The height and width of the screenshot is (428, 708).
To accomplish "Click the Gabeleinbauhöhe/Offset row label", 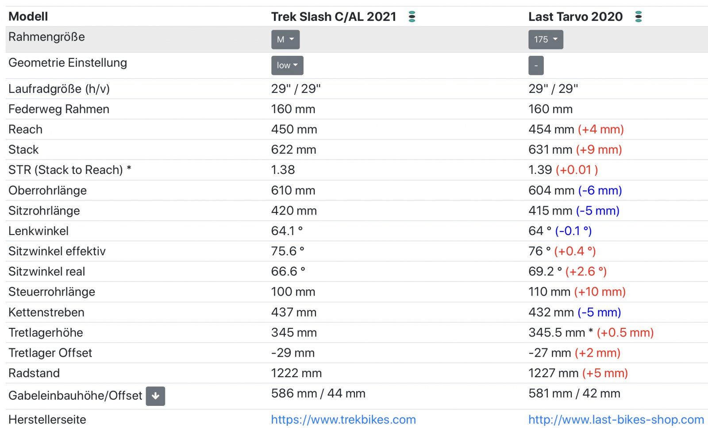I will pyautogui.click(x=75, y=396).
